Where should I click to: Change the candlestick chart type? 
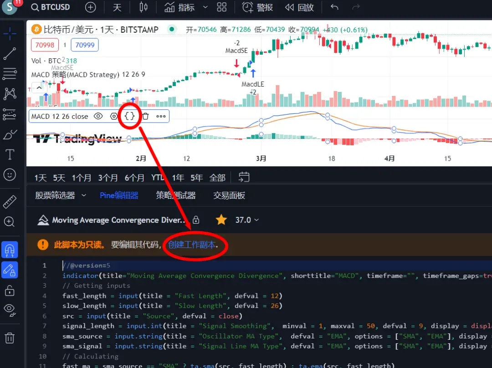pyautogui.click(x=143, y=7)
